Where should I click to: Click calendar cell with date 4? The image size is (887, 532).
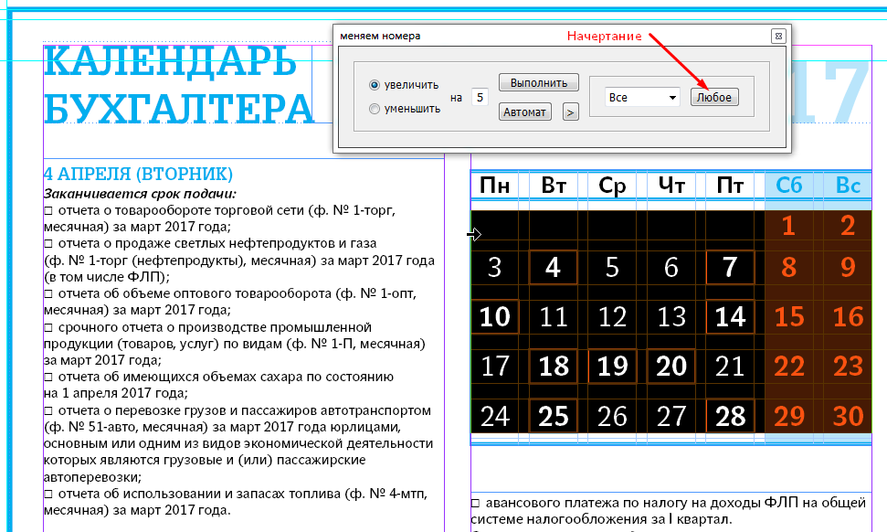(x=553, y=267)
